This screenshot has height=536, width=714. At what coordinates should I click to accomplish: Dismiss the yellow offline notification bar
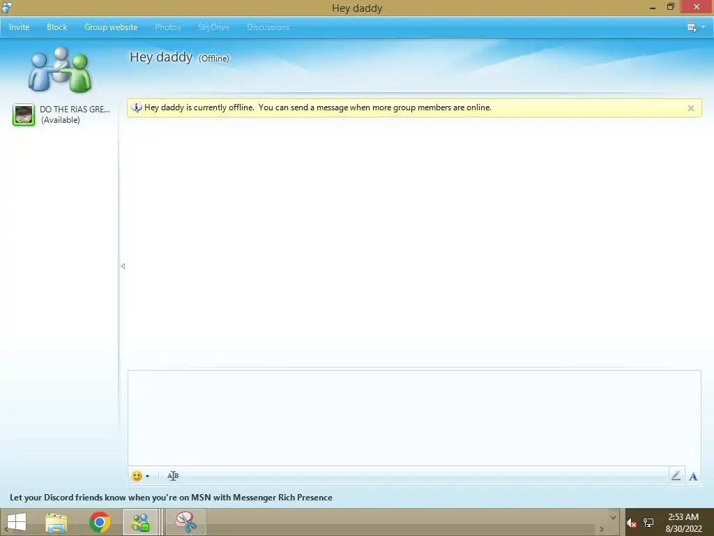click(x=691, y=108)
